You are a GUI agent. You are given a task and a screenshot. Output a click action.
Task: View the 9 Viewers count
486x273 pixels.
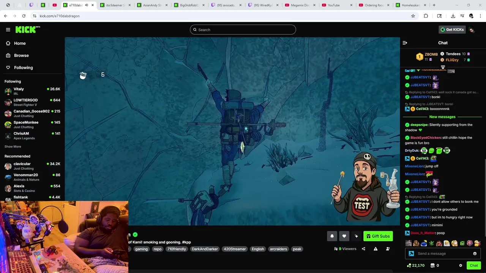pyautogui.click(x=345, y=249)
